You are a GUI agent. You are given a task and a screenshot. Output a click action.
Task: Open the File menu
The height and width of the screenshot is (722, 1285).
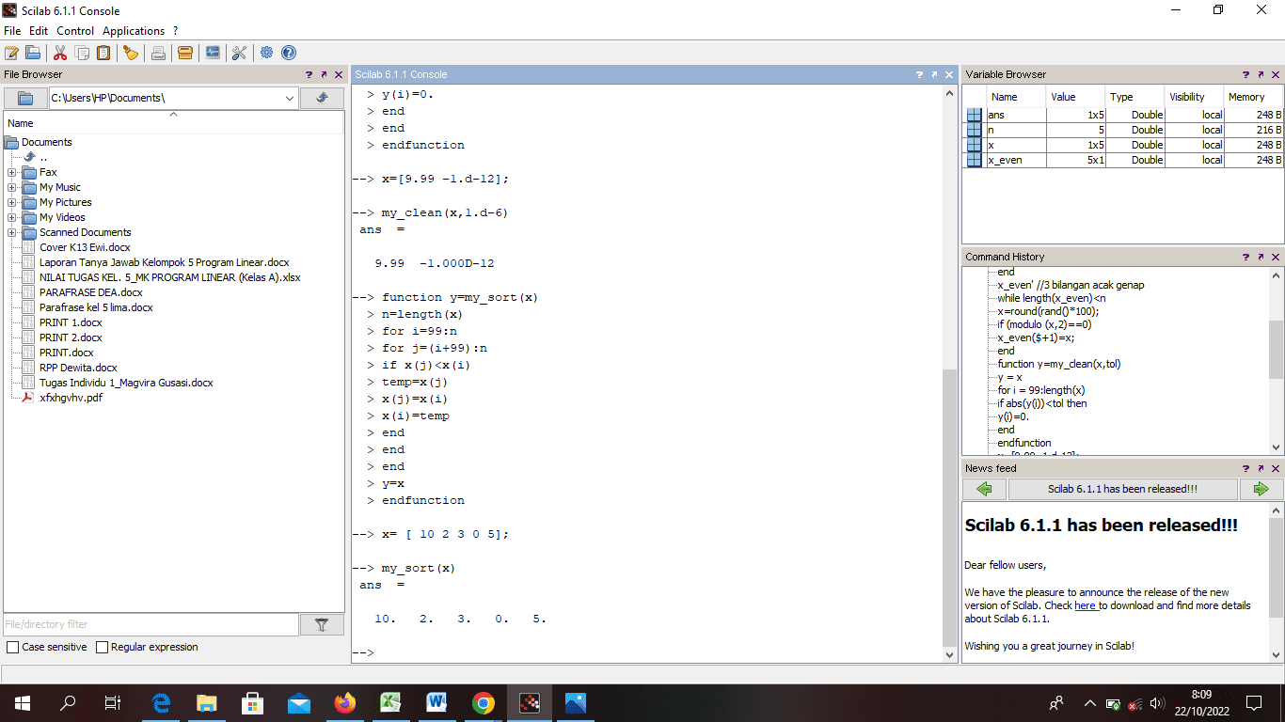point(12,31)
